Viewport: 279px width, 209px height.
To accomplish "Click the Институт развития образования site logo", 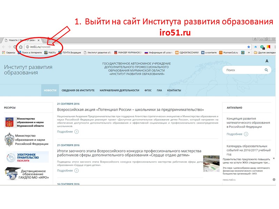I will [28, 70].
